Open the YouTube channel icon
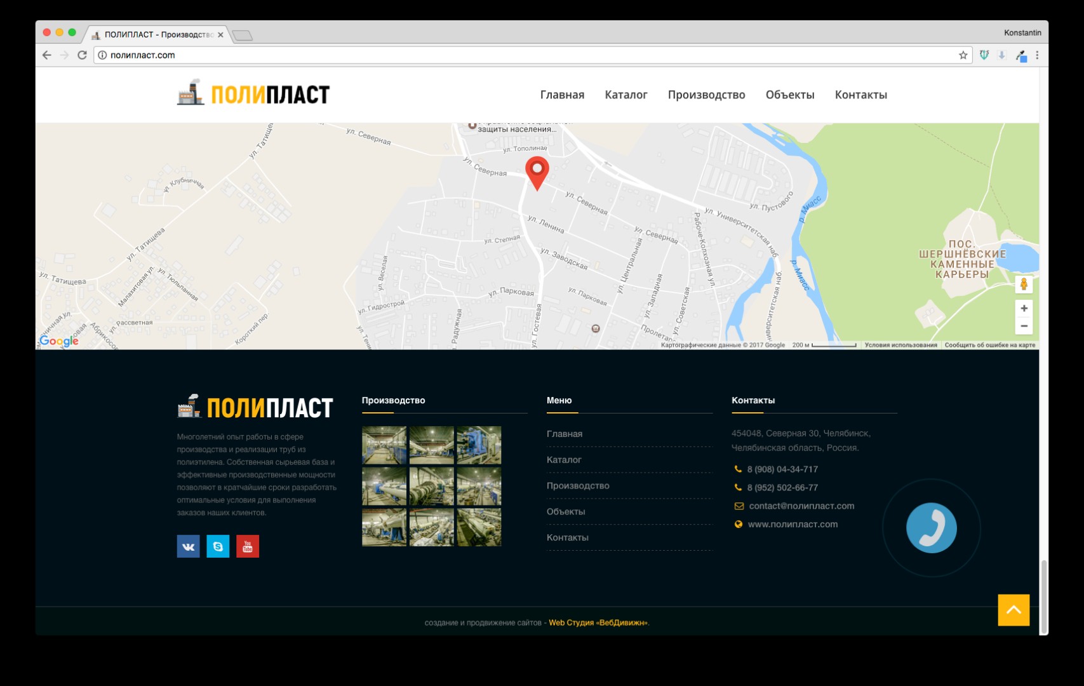This screenshot has height=686, width=1084. coord(248,546)
